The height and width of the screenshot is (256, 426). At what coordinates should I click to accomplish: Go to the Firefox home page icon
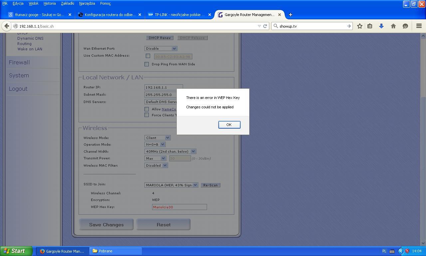(x=393, y=26)
